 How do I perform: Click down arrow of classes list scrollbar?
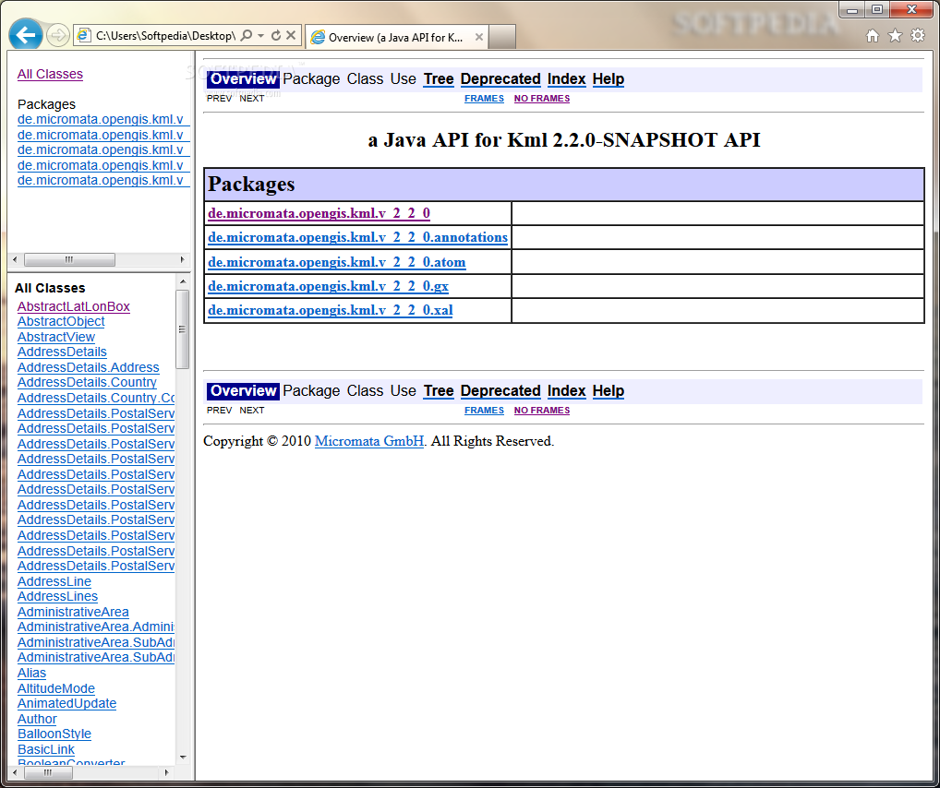coord(183,758)
